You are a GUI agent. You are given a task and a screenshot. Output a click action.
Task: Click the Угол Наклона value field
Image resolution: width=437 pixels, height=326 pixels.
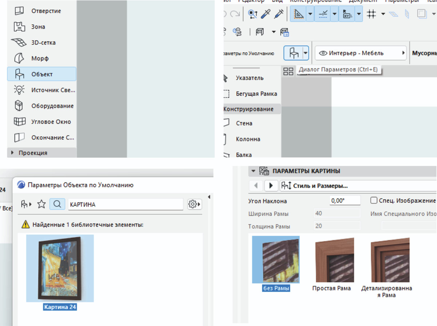[345, 201]
